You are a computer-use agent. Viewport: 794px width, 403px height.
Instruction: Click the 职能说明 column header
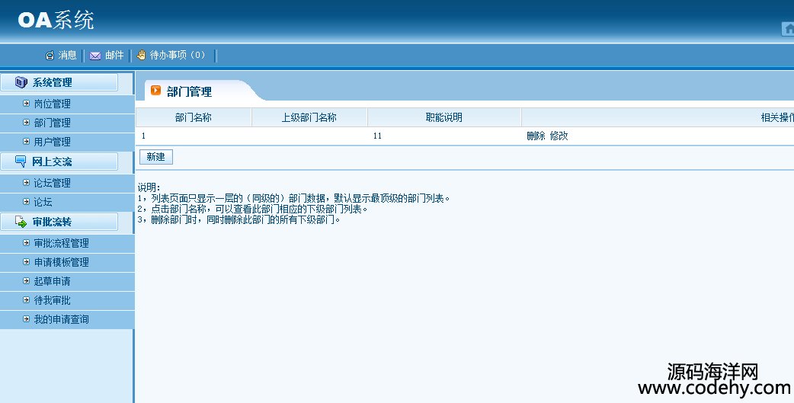(x=444, y=117)
